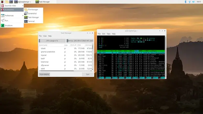This screenshot has width=203, height=114.
Task: Click the File Manager folder icon in taskbar
Action: coord(7,2)
